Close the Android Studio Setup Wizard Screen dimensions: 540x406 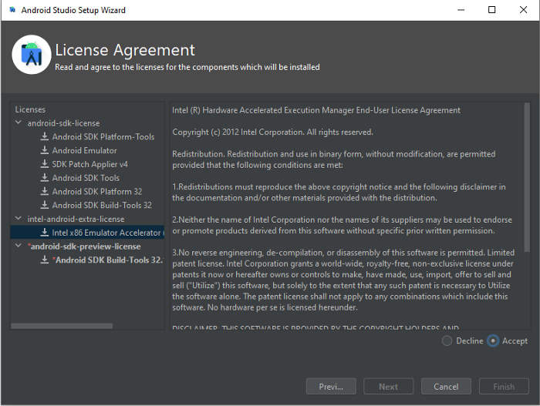(x=523, y=10)
